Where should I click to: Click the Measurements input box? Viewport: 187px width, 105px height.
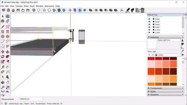pyautogui.click(x=31, y=99)
